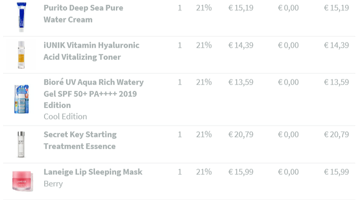
Task: Select the € 14,39 total for the iUNIK toner
Action: click(x=336, y=45)
